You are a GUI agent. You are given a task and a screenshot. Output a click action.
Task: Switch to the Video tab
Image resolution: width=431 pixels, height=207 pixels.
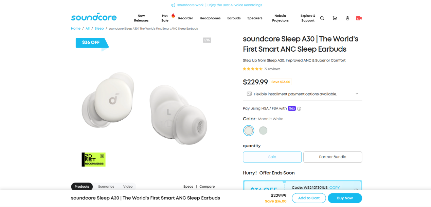click(128, 187)
